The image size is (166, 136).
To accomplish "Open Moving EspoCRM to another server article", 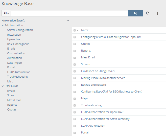I will pos(103,78).
